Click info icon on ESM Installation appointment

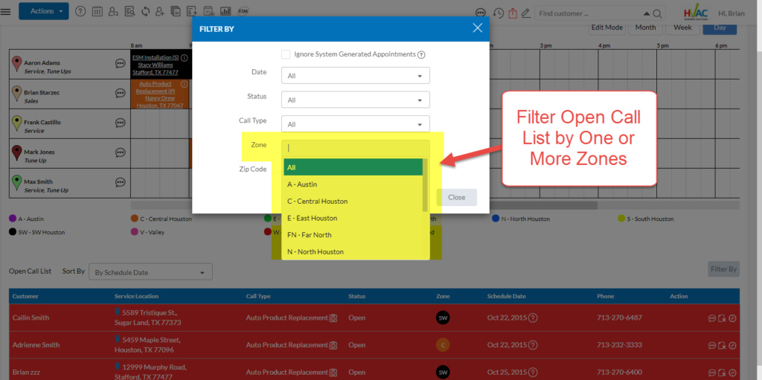(x=185, y=58)
